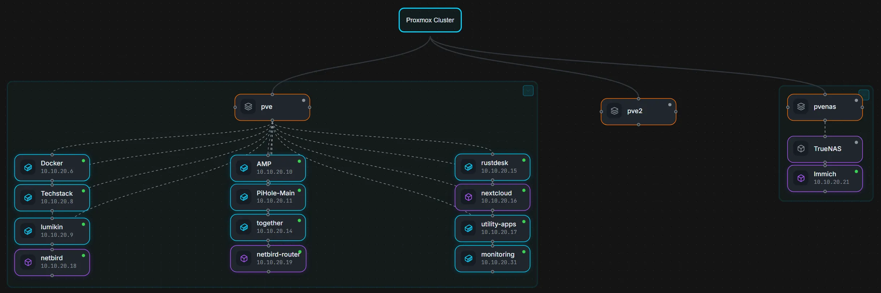Click the pve2 node's left connection handle
The height and width of the screenshot is (293, 881).
click(601, 112)
